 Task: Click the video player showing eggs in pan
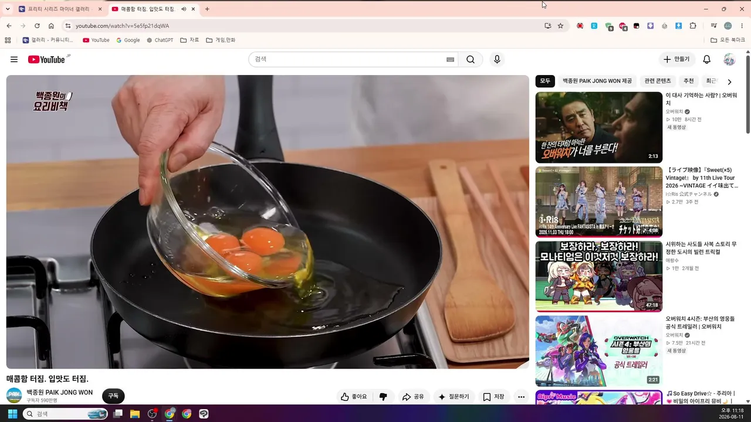[268, 222]
